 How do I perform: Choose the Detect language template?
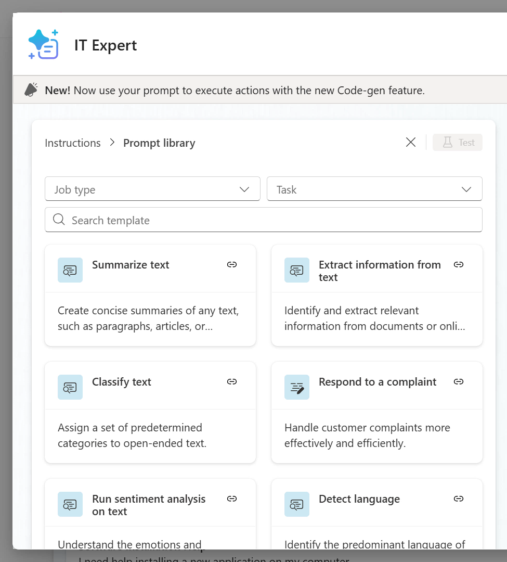tap(376, 520)
